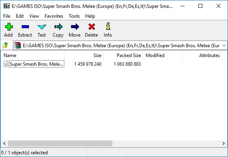Expand the address path dropdown
The height and width of the screenshot is (157, 228).
(x=224, y=46)
